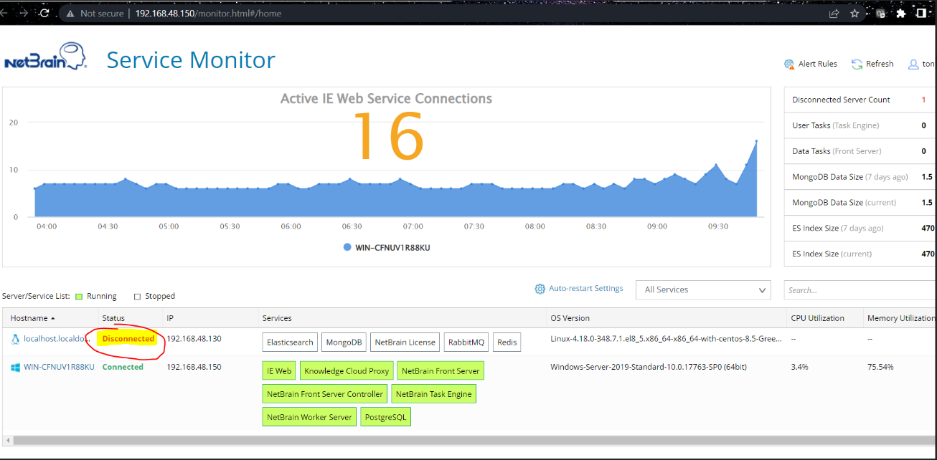This screenshot has height=460, width=937.
Task: Click the Search input field
Action: 860,289
